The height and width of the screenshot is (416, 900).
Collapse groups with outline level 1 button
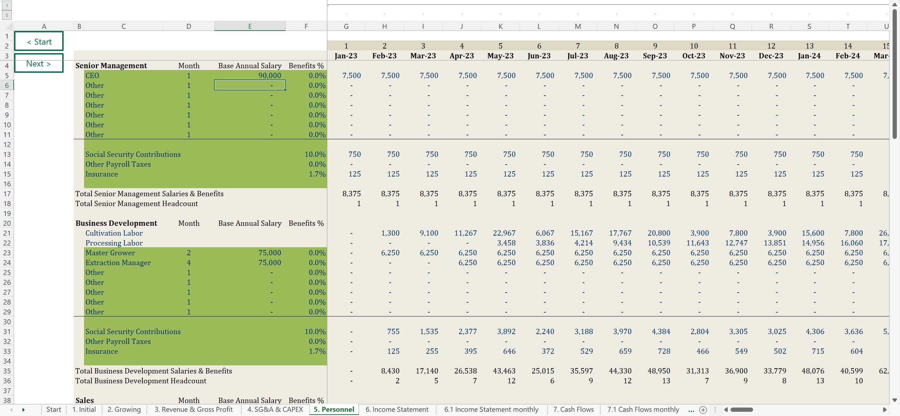coord(7,6)
